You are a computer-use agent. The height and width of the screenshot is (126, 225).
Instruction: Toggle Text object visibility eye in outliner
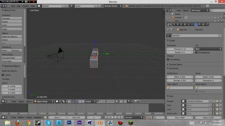[x=215, y=21]
